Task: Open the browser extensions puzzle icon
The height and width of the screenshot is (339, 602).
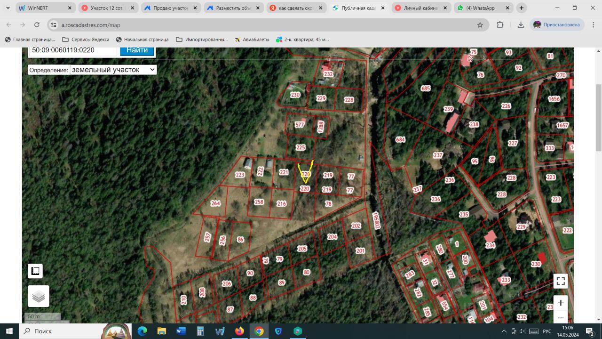Action: pos(500,25)
